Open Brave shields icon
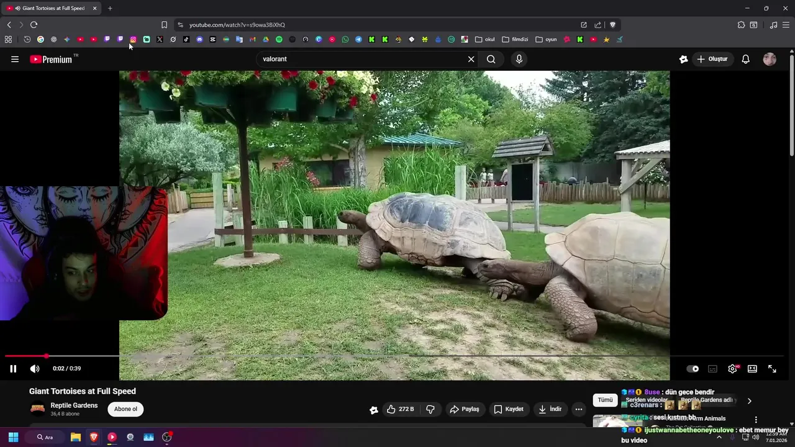The width and height of the screenshot is (795, 447). coord(612,25)
